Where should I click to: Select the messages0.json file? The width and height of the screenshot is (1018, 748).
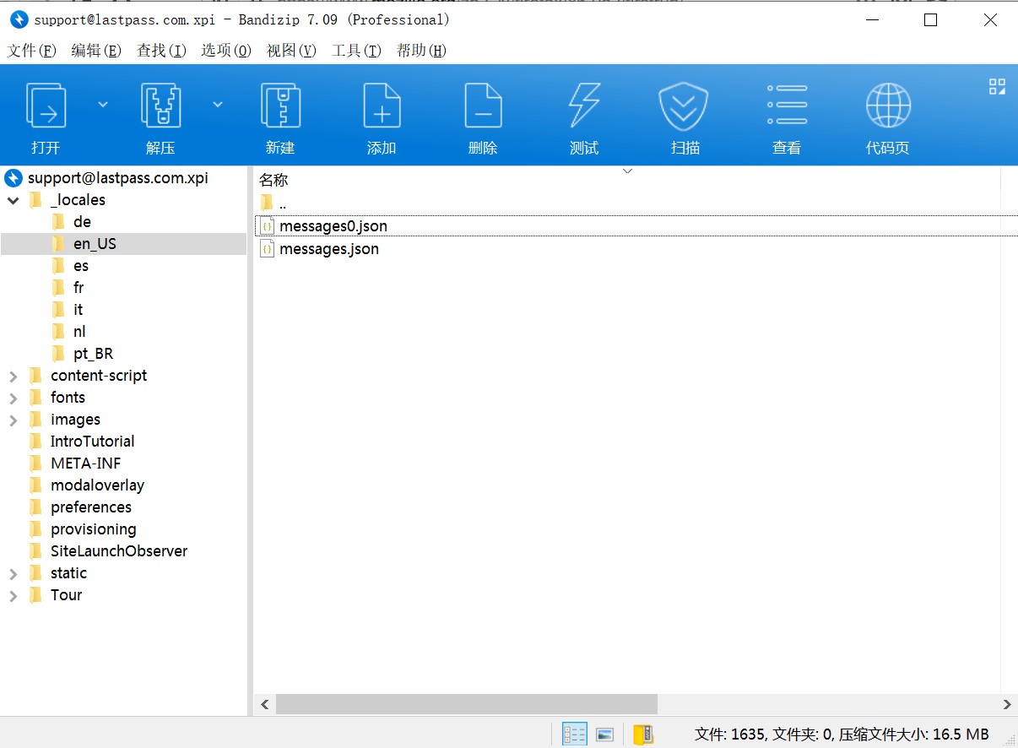[333, 226]
